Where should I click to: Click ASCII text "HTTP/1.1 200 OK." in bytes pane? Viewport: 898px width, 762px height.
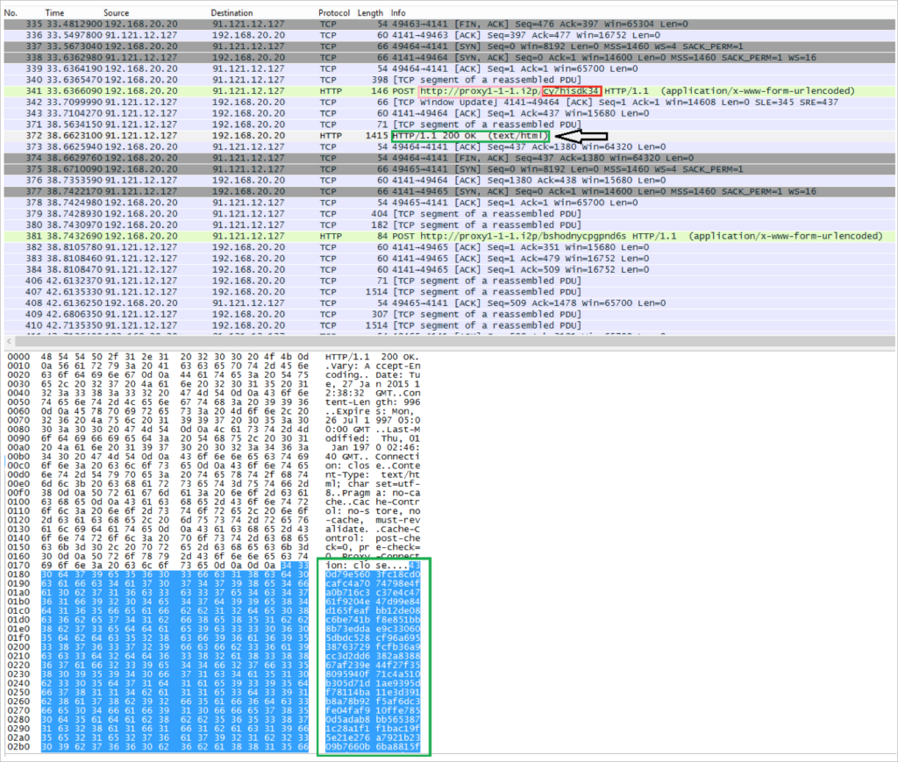361,358
